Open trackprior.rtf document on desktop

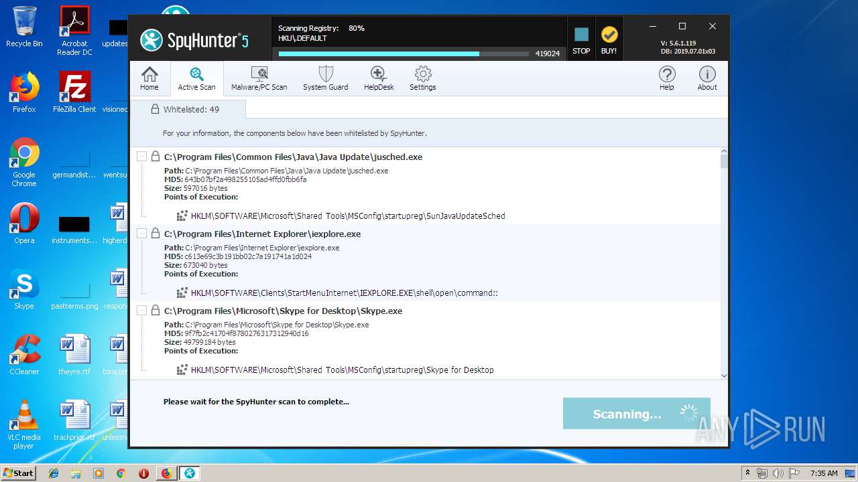pos(74,420)
